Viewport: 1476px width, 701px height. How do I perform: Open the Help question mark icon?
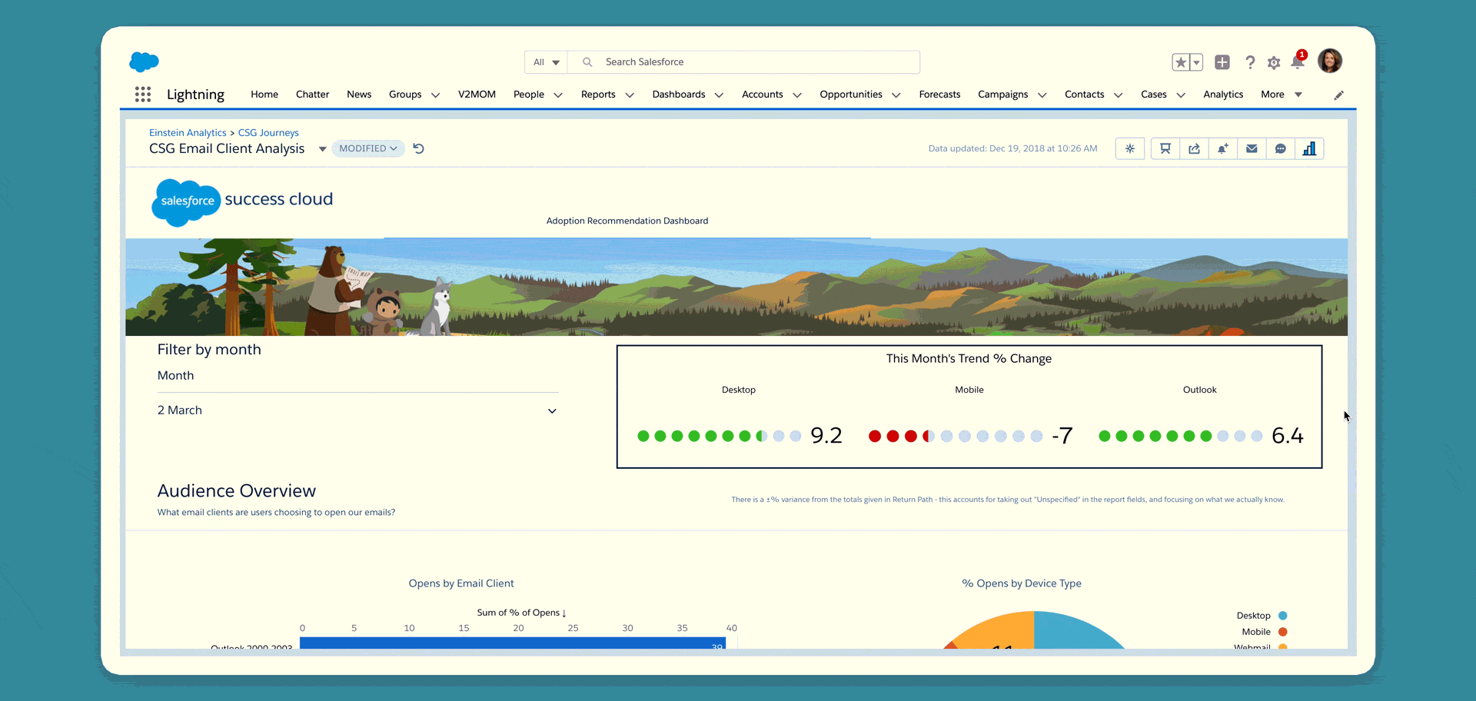tap(1250, 62)
